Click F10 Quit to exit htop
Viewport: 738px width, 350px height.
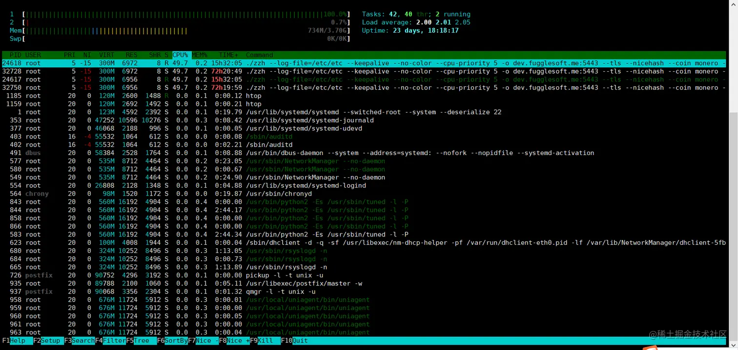pos(294,341)
